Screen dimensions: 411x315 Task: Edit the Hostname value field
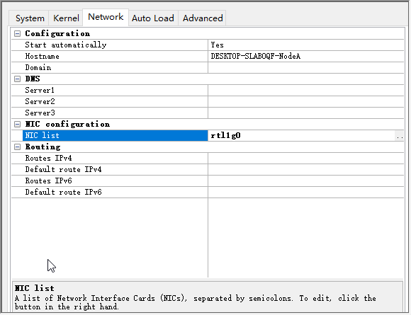click(306, 57)
